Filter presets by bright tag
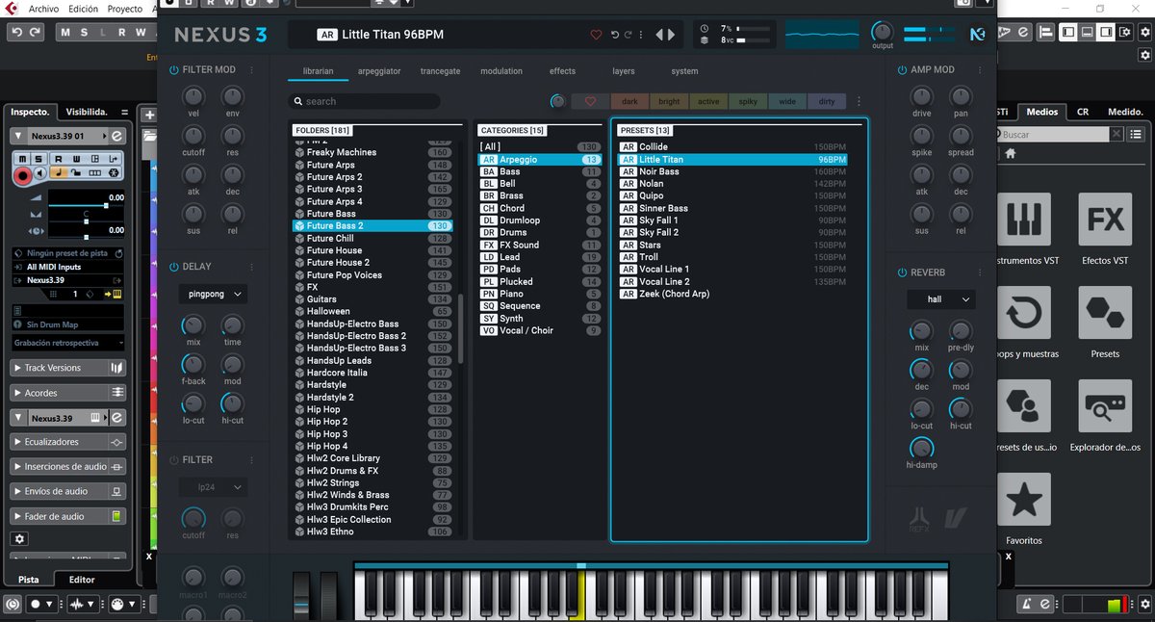The width and height of the screenshot is (1155, 622). [x=669, y=101]
